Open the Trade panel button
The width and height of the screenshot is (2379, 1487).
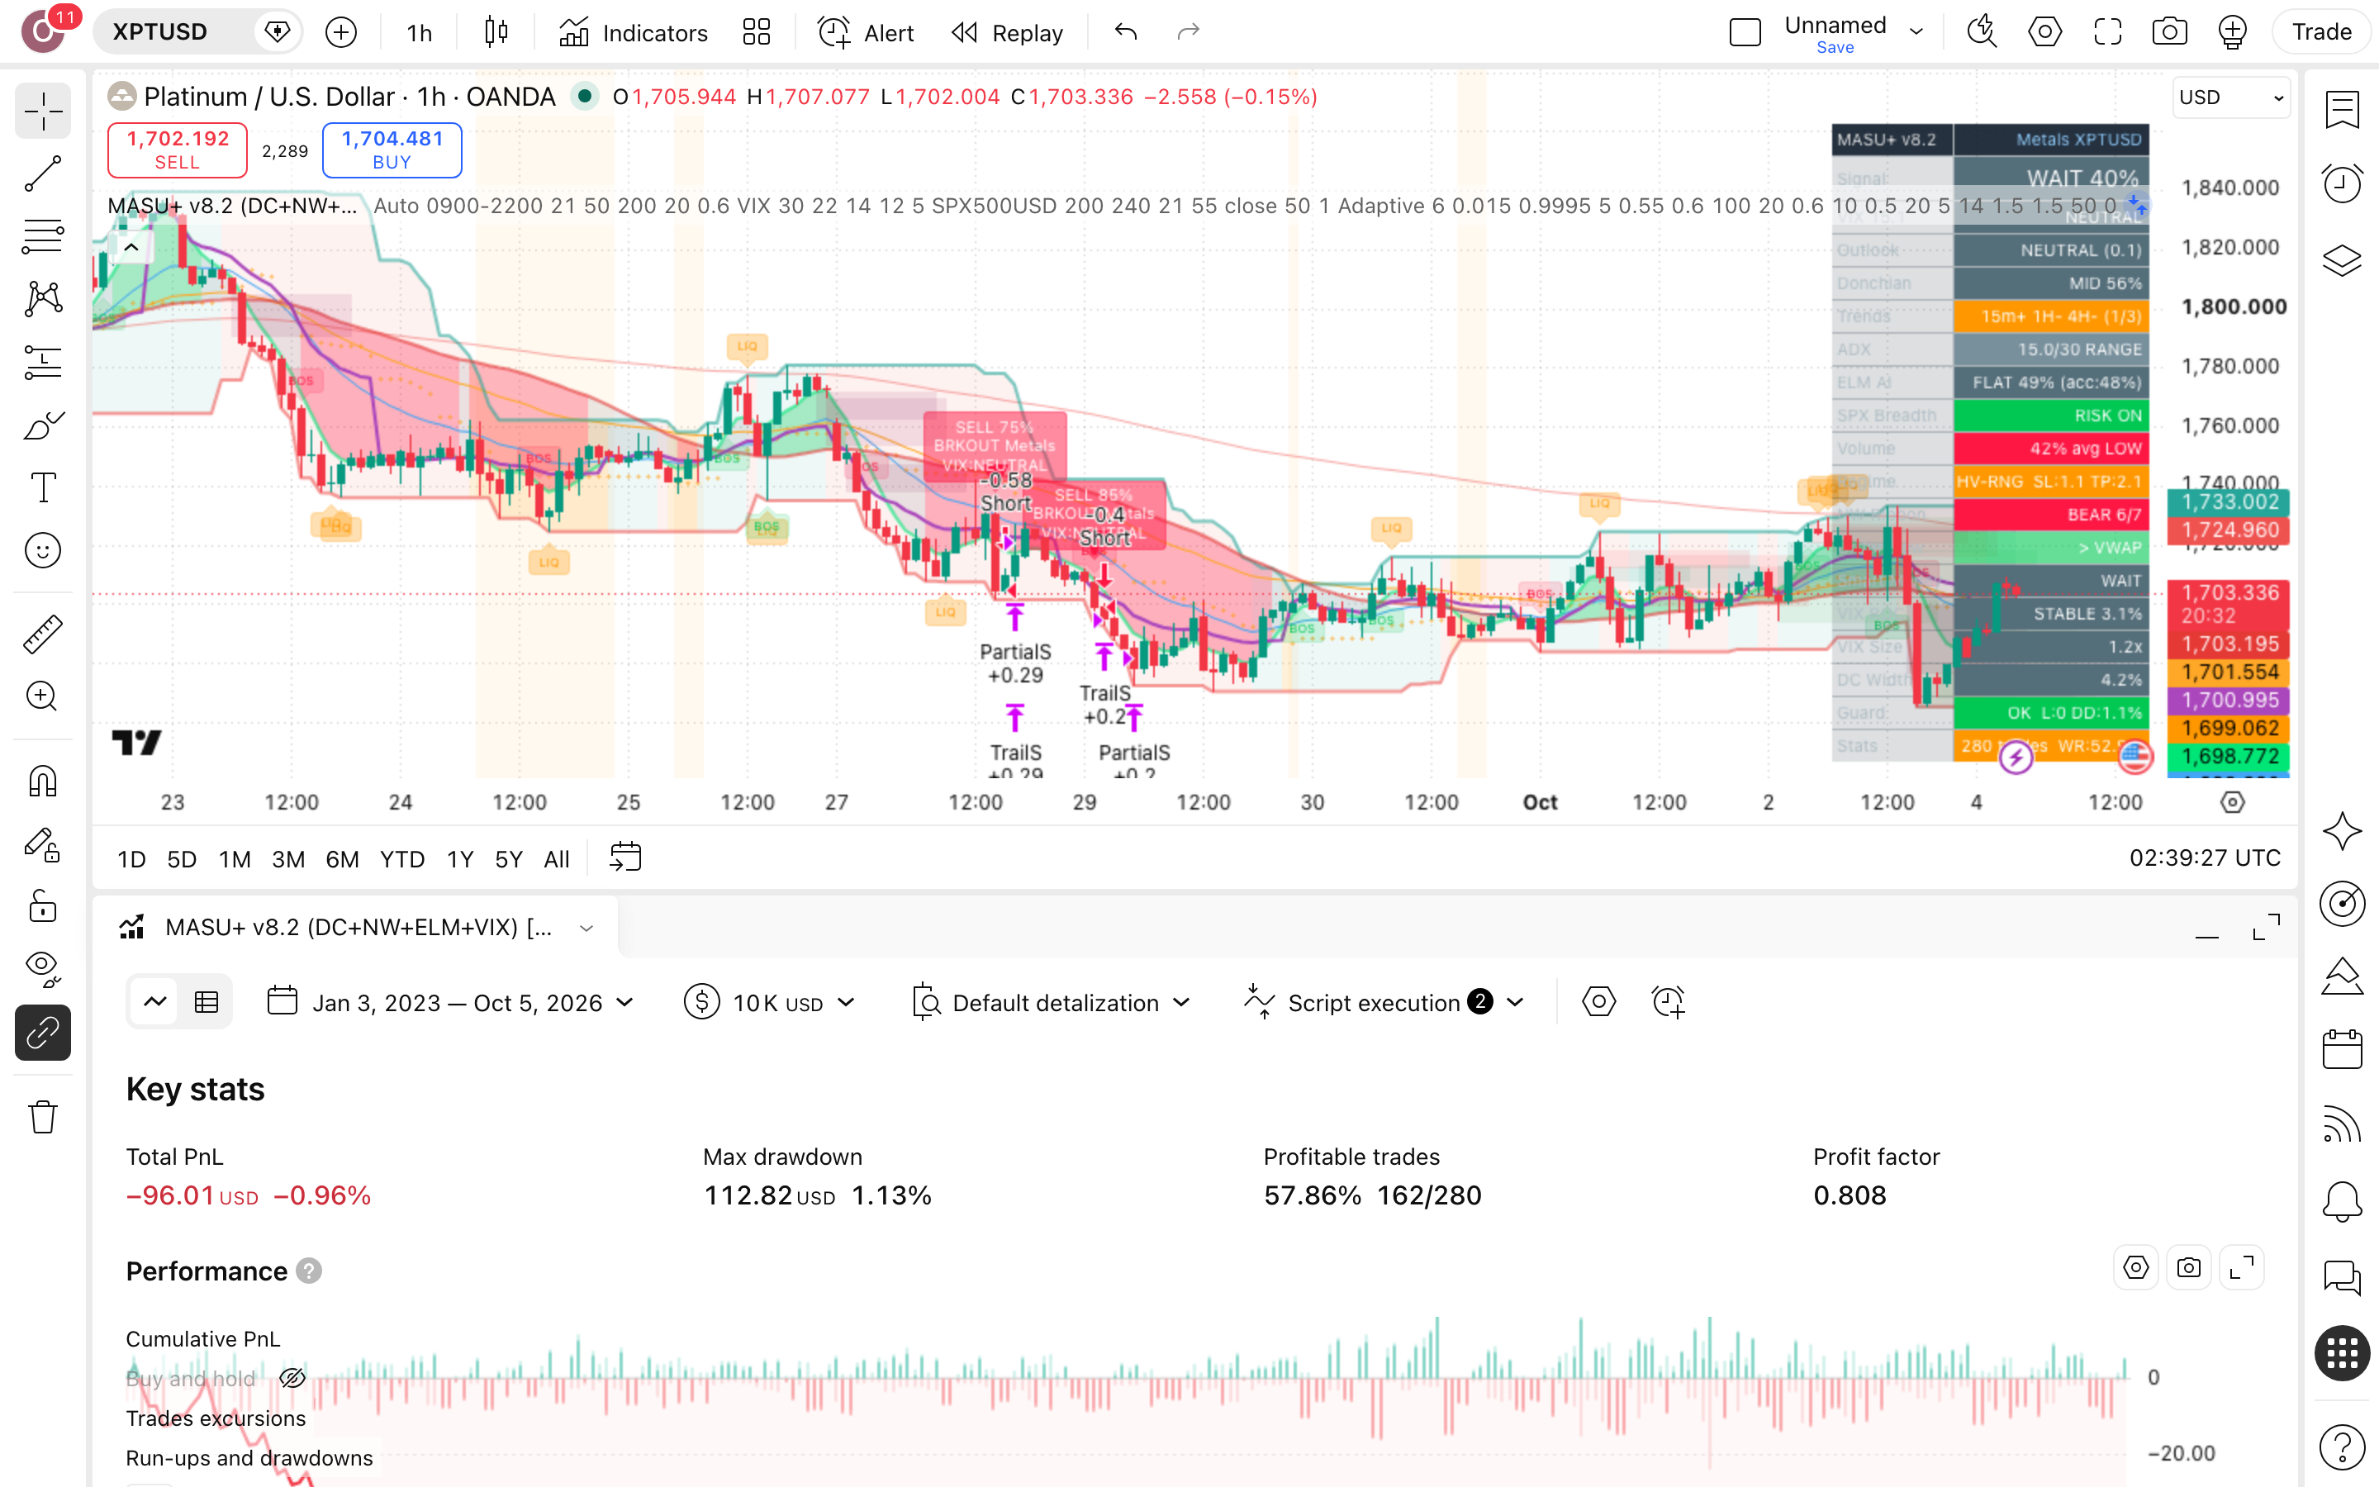click(2322, 32)
